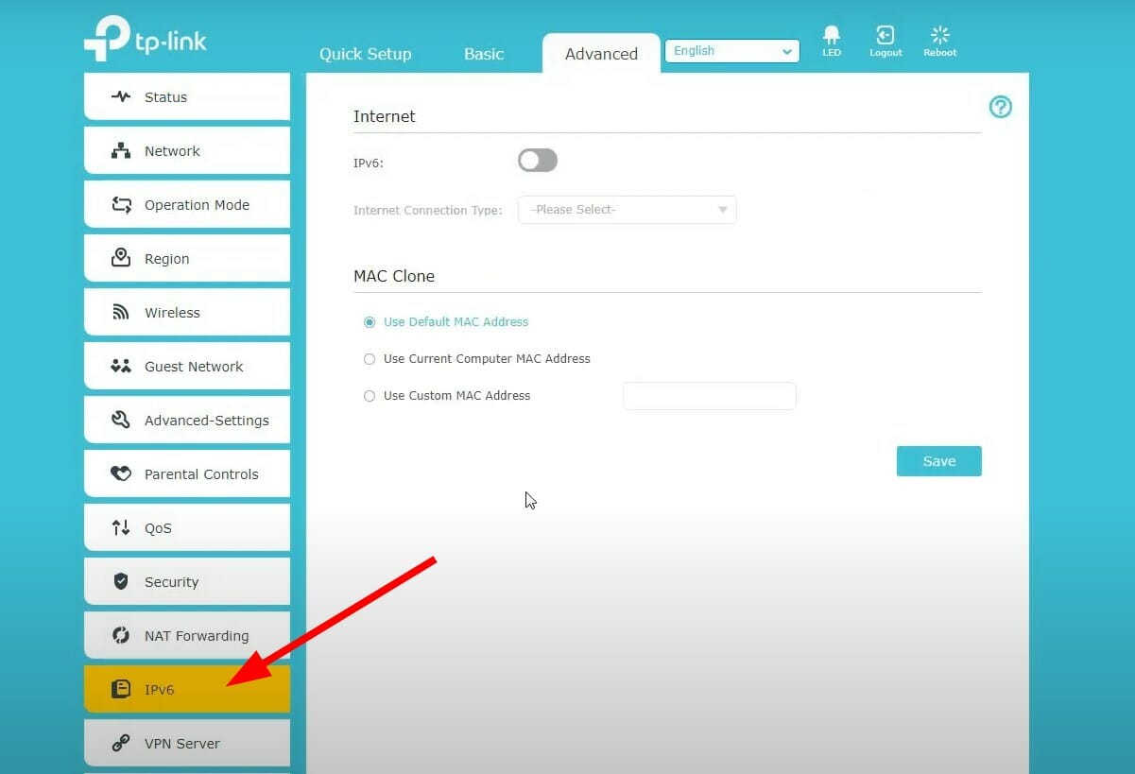Click the Security shield icon

pos(121,581)
